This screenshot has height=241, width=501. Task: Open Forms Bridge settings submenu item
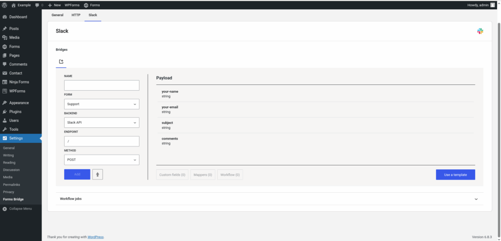[13, 199]
